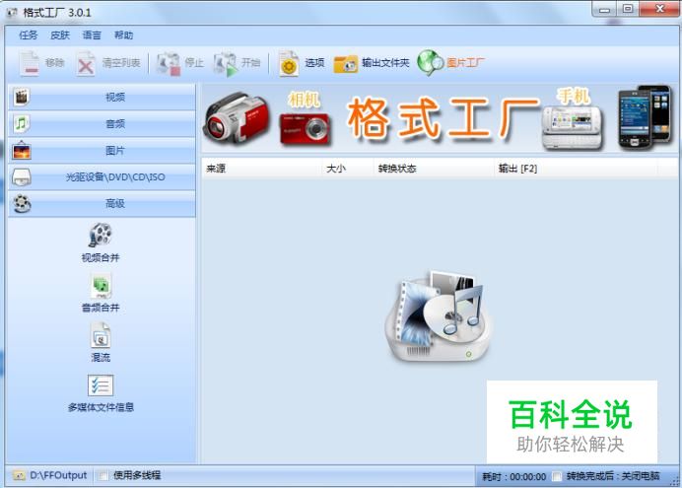Maximize the 格式工厂 window
The image size is (682, 488).
pyautogui.click(x=628, y=9)
